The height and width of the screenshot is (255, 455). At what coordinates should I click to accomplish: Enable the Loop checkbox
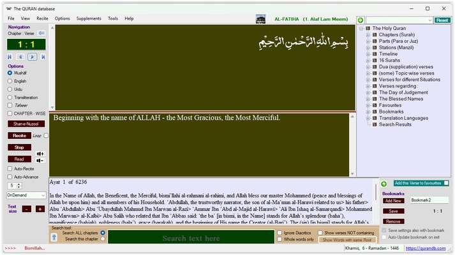click(46, 136)
